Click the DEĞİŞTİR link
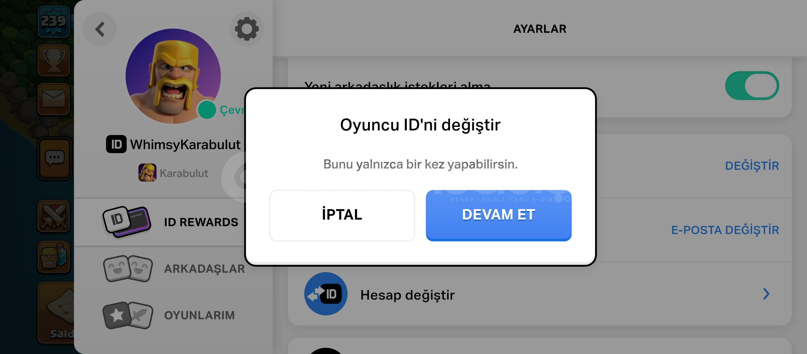This screenshot has width=807, height=354. click(752, 166)
